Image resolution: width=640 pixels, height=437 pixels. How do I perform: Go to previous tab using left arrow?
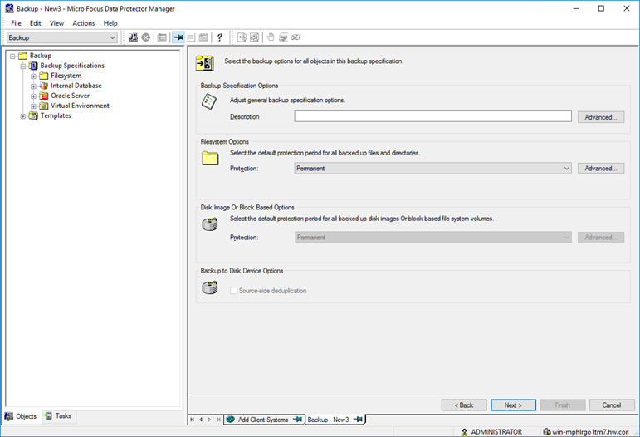coord(201,420)
